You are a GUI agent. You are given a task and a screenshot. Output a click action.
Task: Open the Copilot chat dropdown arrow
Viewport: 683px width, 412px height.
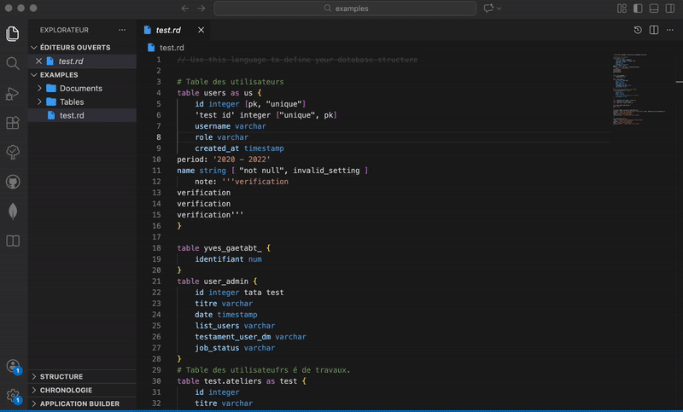click(499, 8)
